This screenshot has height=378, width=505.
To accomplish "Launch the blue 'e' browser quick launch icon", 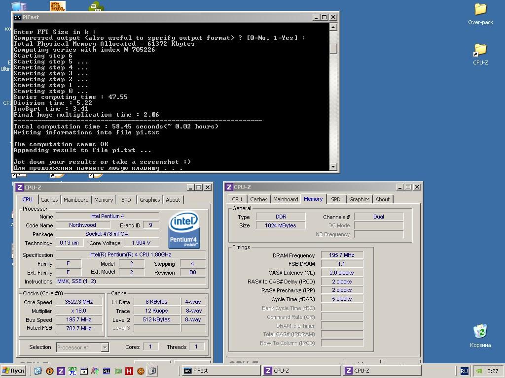I will coord(38,371).
